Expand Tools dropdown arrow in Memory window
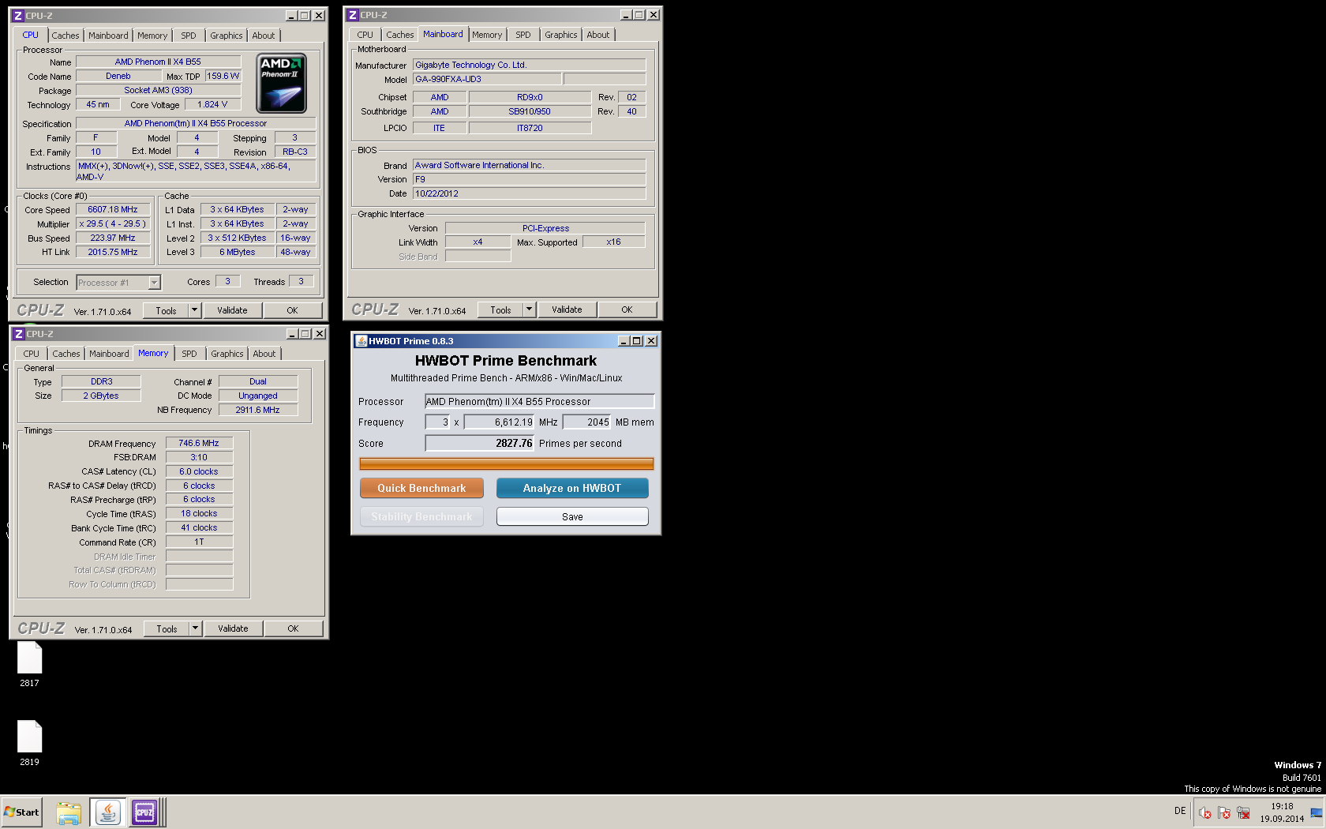1326x829 pixels. click(x=195, y=628)
